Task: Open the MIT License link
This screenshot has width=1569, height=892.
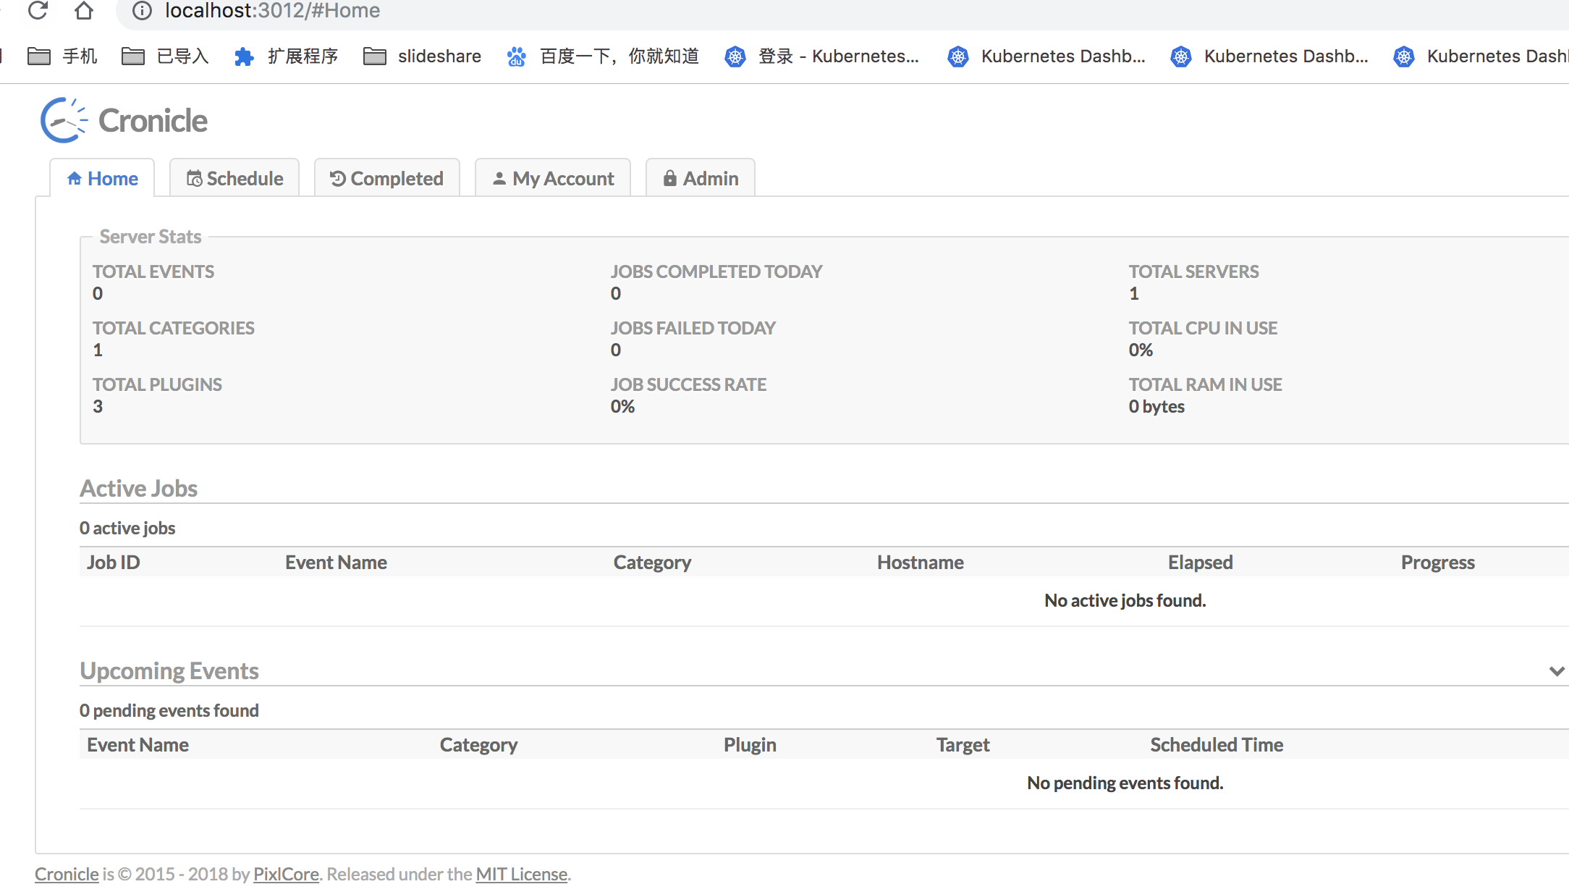Action: tap(521, 874)
